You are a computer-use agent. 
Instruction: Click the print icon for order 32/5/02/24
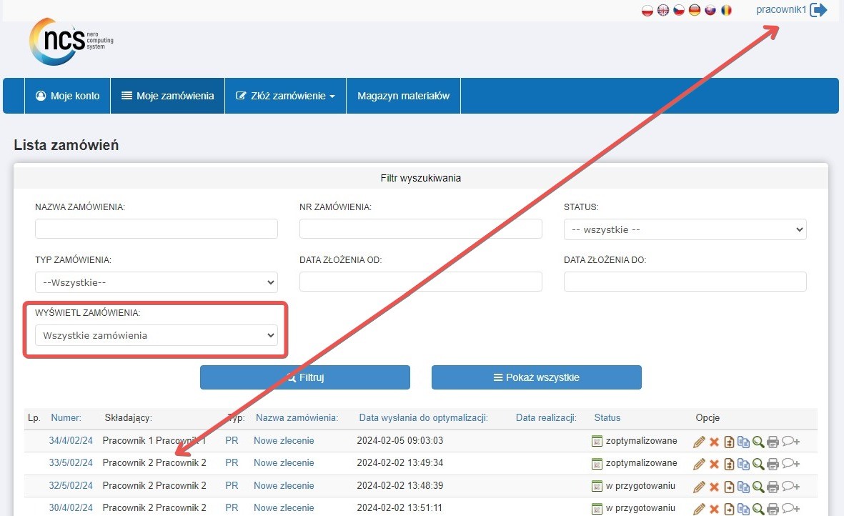point(772,487)
